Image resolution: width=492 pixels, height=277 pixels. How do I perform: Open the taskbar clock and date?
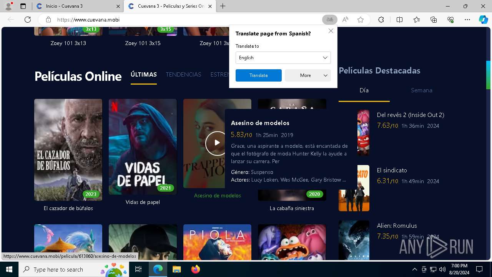[459, 269]
